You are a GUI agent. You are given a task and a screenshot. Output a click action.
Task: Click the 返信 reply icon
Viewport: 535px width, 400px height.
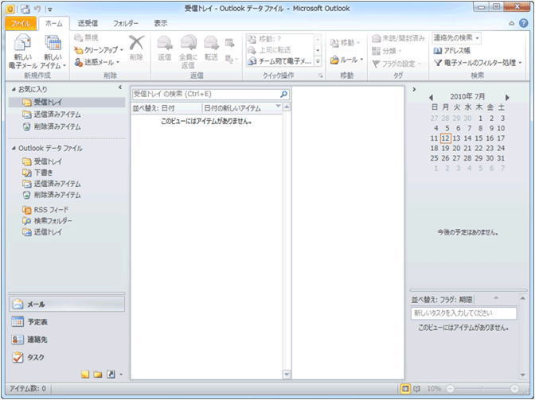165,44
